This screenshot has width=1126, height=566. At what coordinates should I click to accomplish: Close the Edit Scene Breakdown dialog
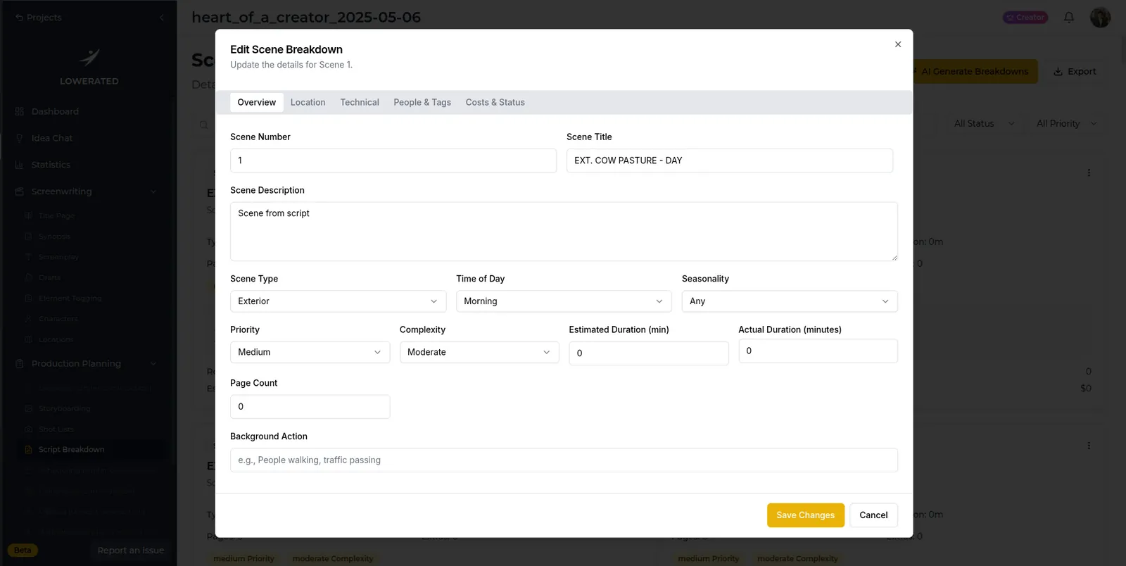pos(898,44)
